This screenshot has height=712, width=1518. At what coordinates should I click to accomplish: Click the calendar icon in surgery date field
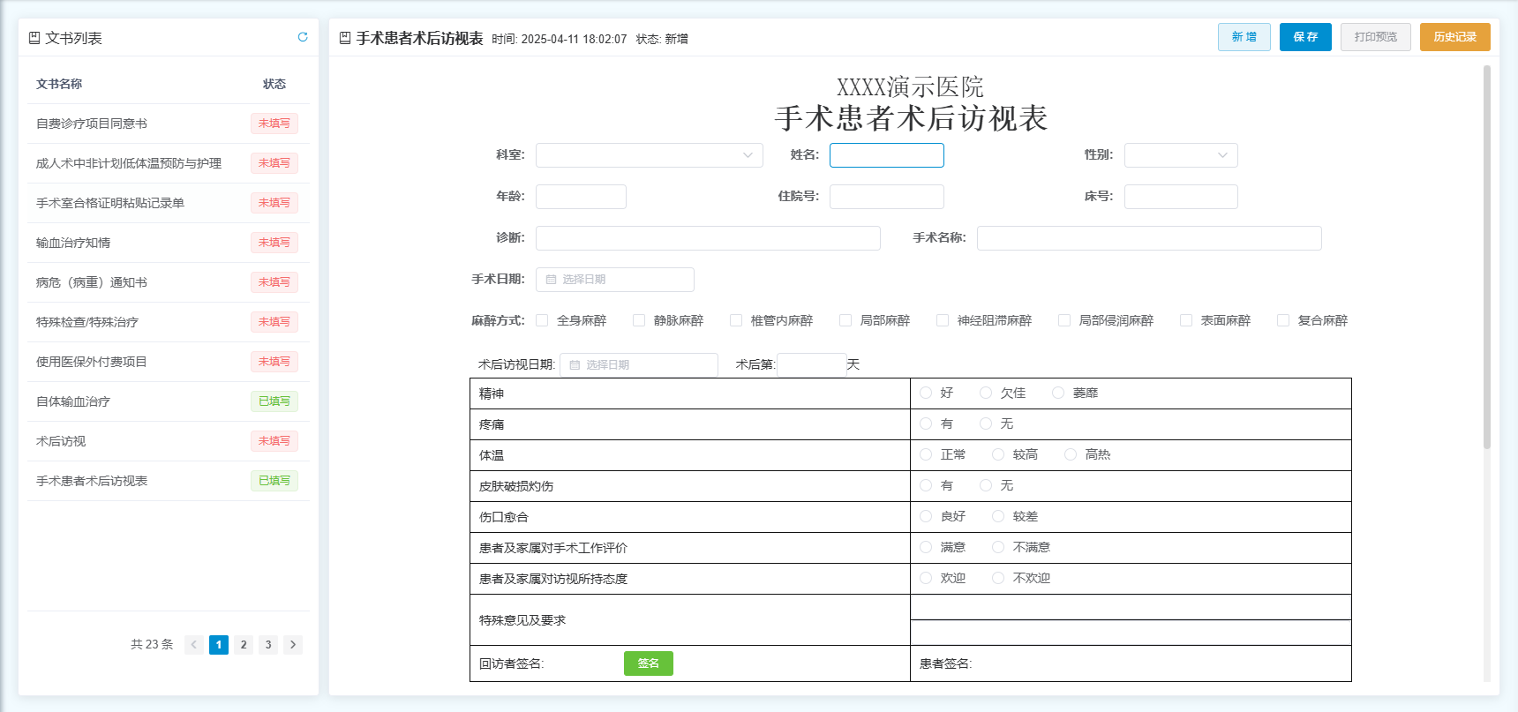(551, 280)
